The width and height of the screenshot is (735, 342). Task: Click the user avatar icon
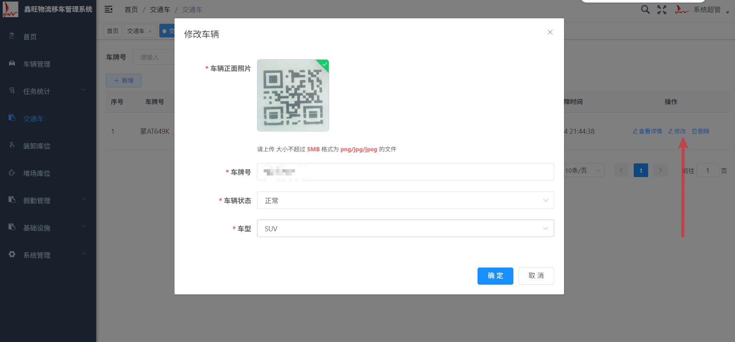coord(682,9)
